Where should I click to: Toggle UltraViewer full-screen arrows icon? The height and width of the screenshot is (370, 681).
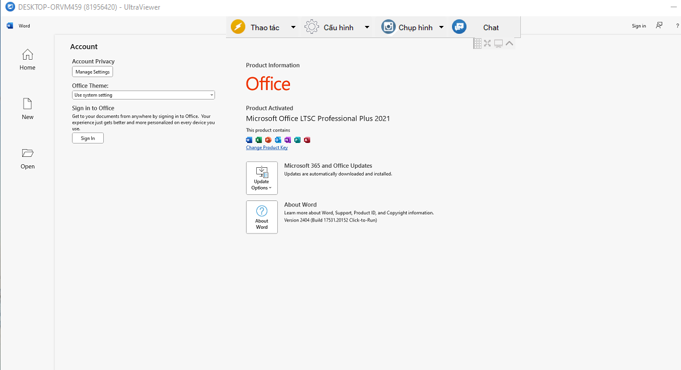[487, 43]
